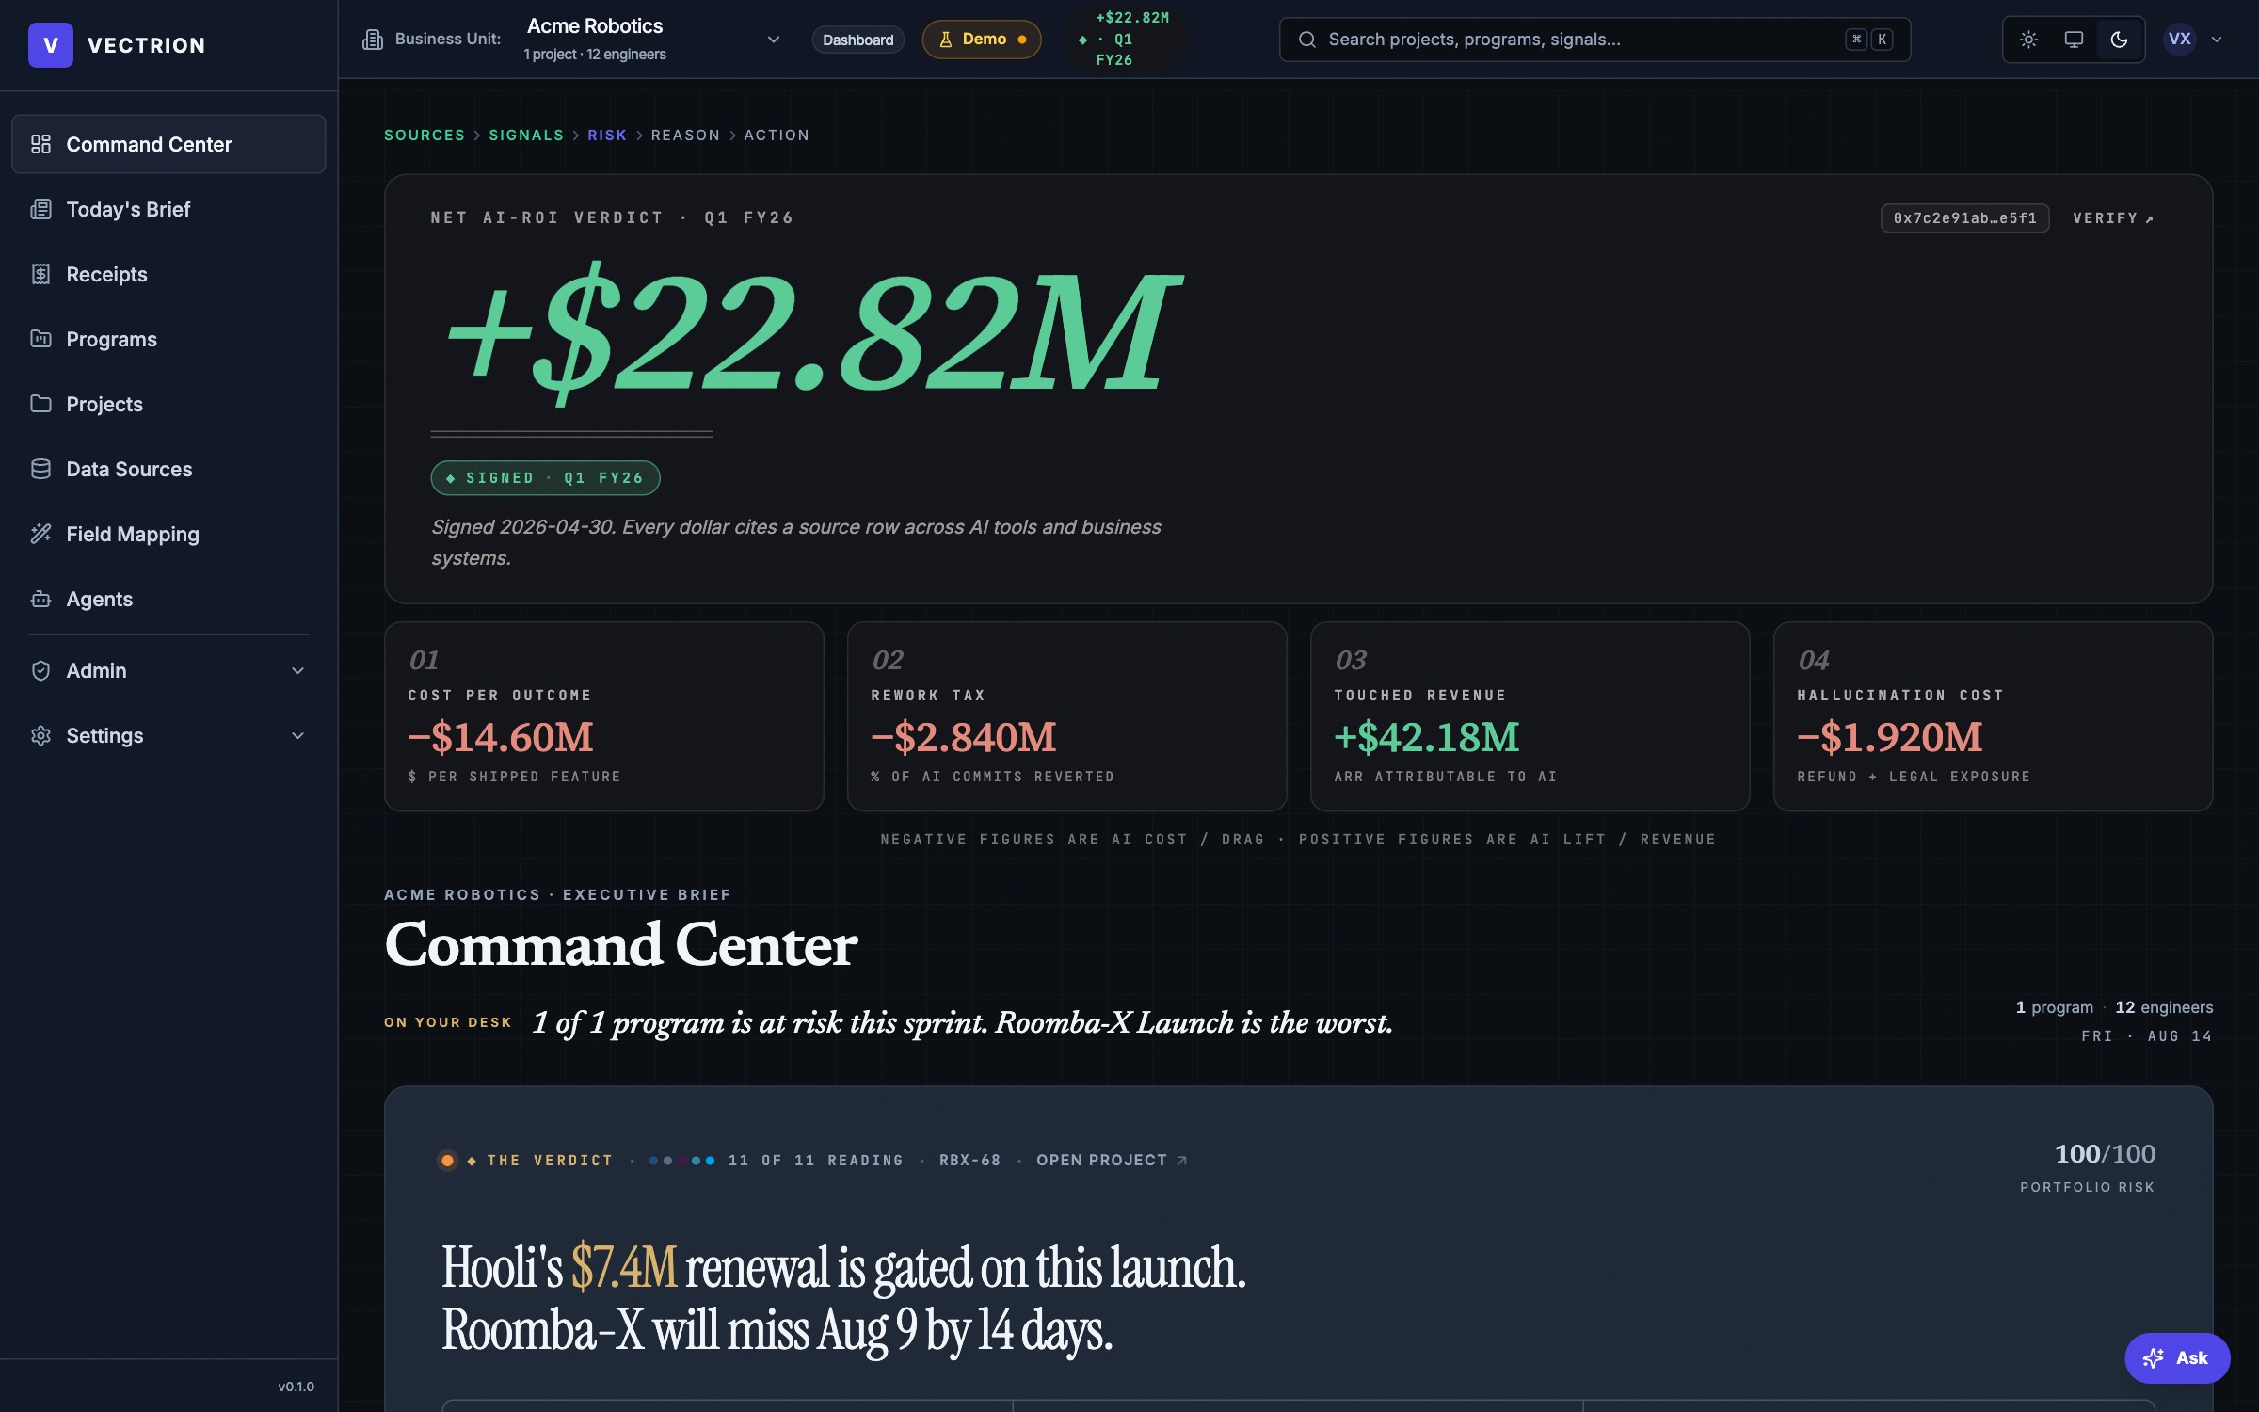
Task: Click the Today's Brief newspaper icon
Action: pyautogui.click(x=40, y=209)
